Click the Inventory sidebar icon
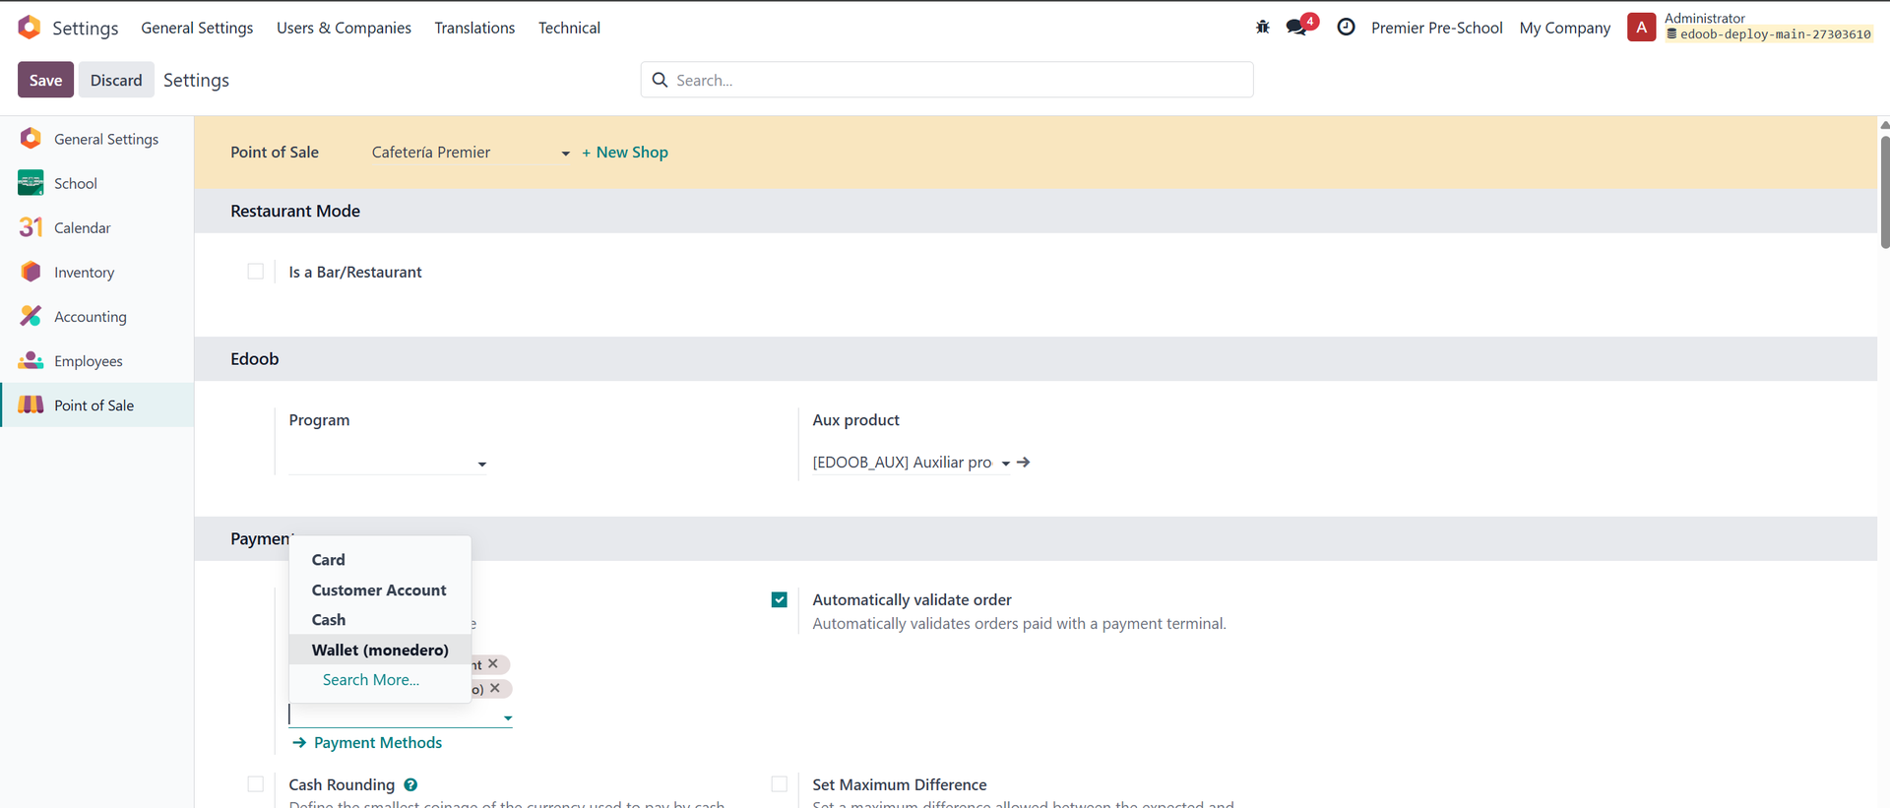The width and height of the screenshot is (1890, 808). 31,272
